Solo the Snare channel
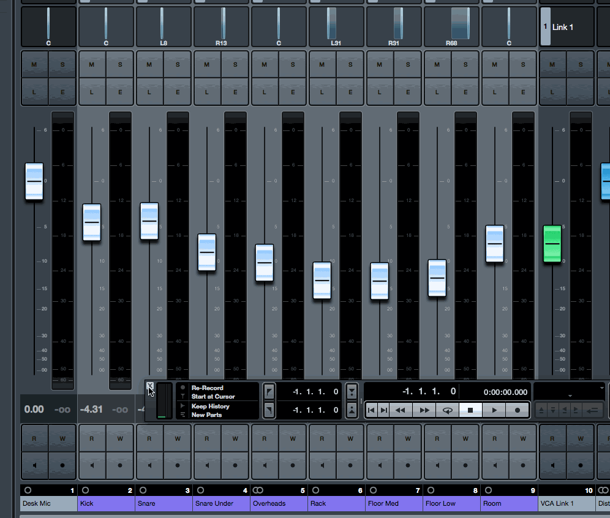Screen dimensions: 610x518 click(x=178, y=65)
